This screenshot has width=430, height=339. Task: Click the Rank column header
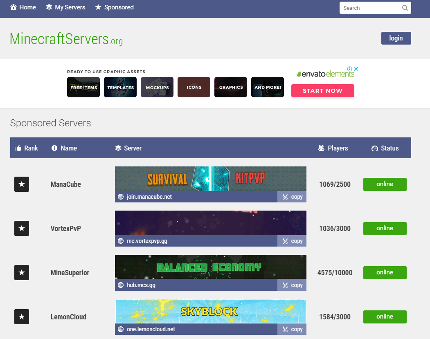point(27,148)
